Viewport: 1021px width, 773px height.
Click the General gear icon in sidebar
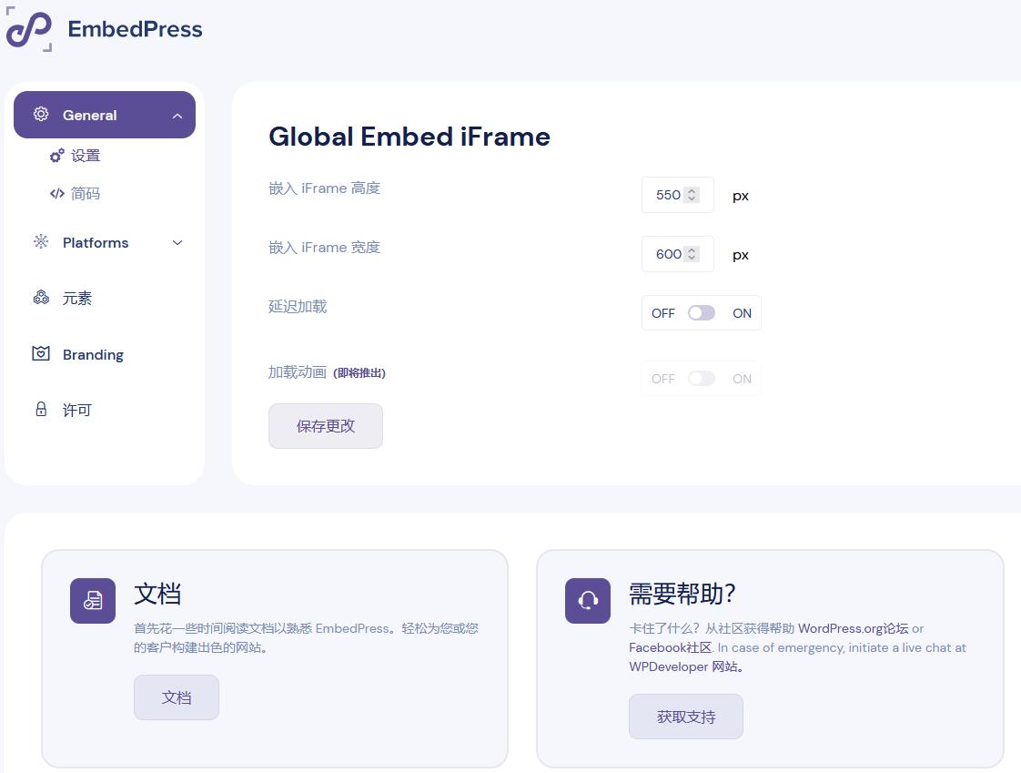41,115
